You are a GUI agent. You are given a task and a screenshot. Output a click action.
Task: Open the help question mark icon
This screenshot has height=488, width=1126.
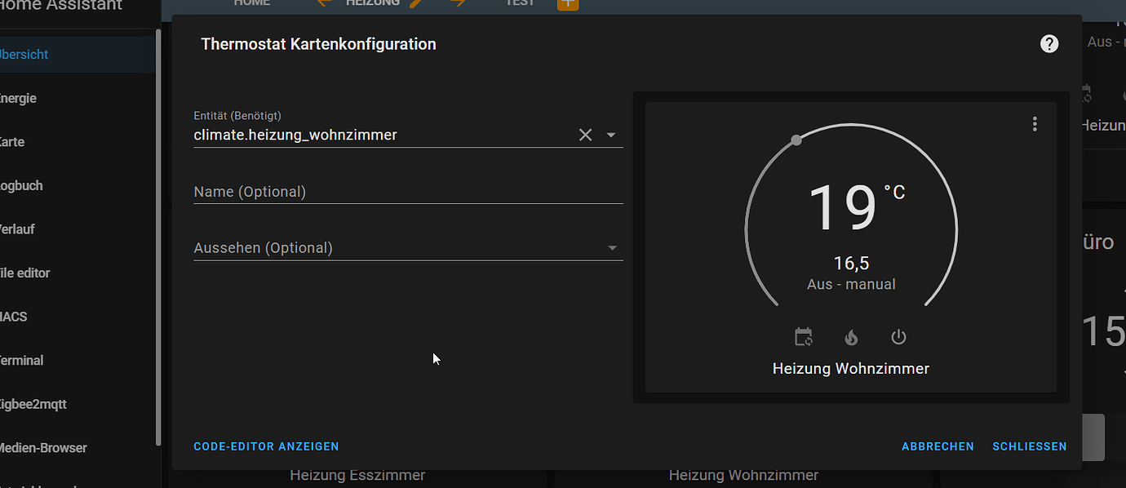coord(1049,43)
